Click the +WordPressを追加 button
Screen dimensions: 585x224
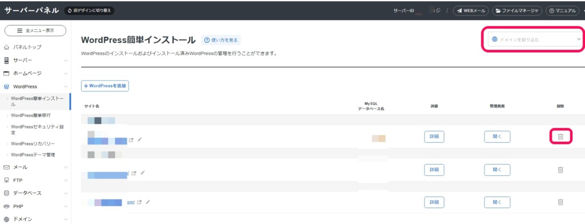pos(105,86)
